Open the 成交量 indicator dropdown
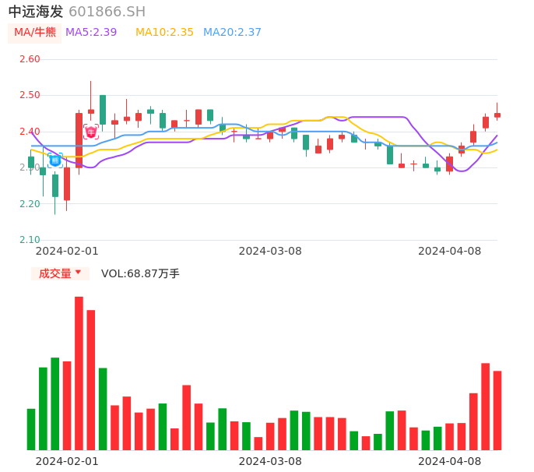534x472 pixels. point(60,273)
